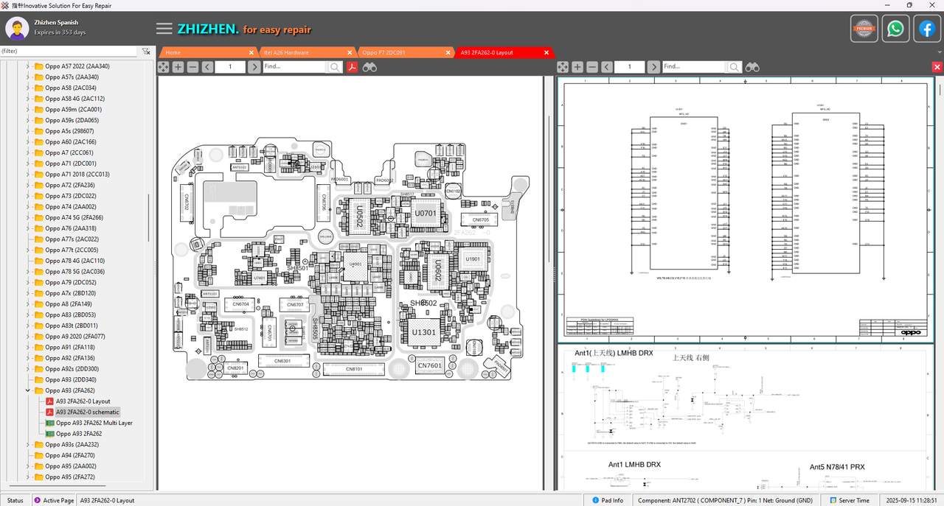Go to the previous page in the right viewer
This screenshot has height=506, width=944.
pyautogui.click(x=607, y=67)
